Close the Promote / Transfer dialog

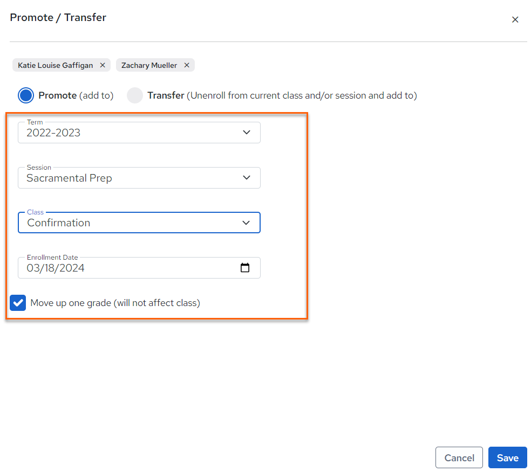(x=515, y=19)
